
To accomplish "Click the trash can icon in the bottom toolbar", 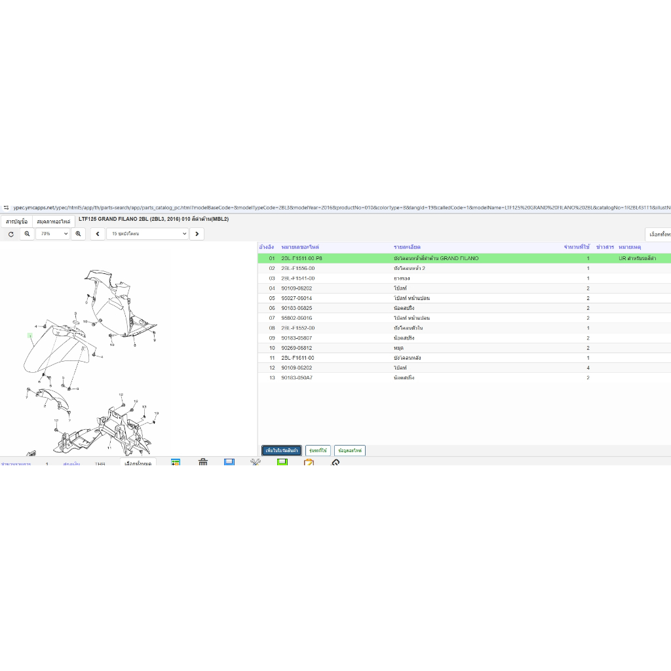I will pyautogui.click(x=203, y=462).
